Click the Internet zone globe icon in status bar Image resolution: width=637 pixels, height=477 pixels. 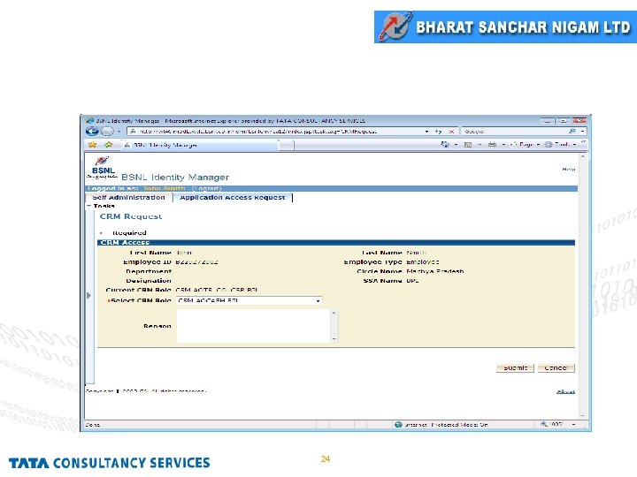(x=398, y=424)
